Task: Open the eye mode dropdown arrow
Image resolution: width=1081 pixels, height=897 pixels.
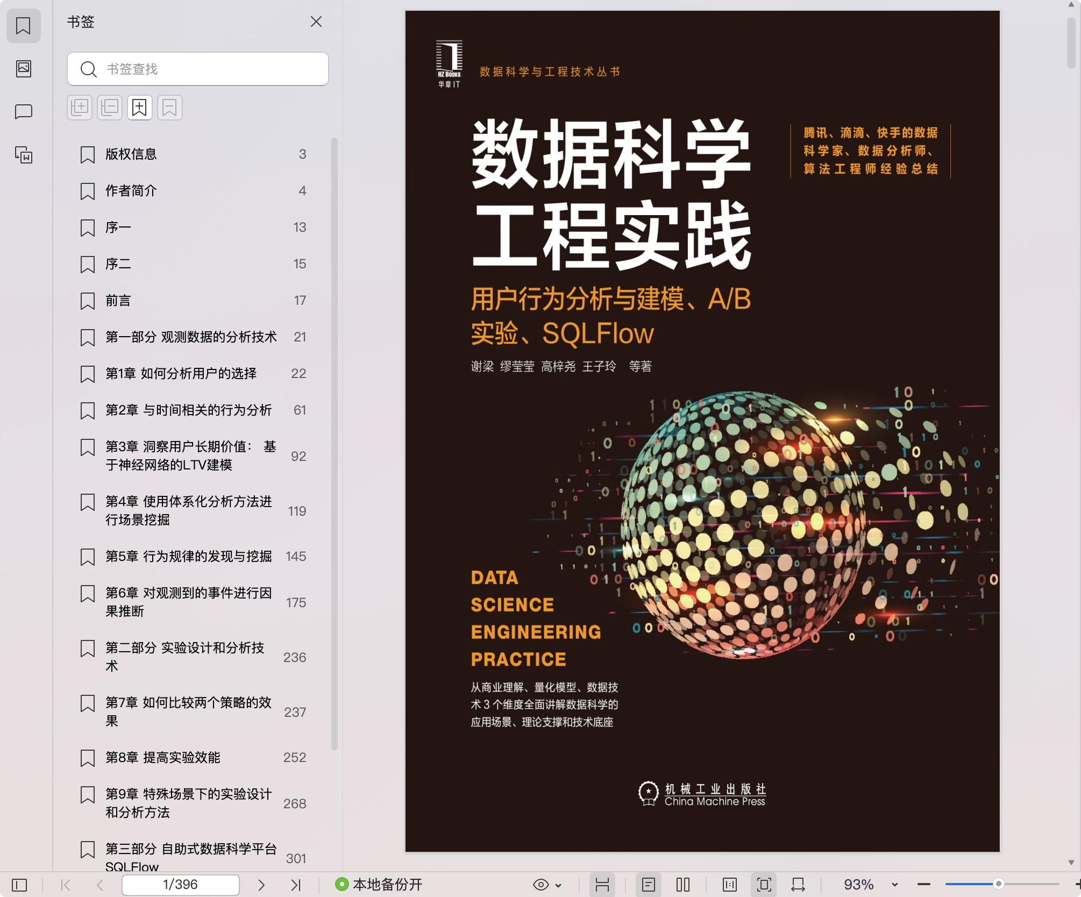Action: coord(558,885)
